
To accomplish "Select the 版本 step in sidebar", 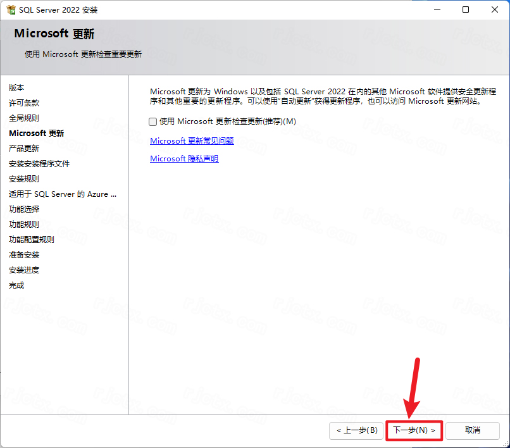I will click(16, 88).
